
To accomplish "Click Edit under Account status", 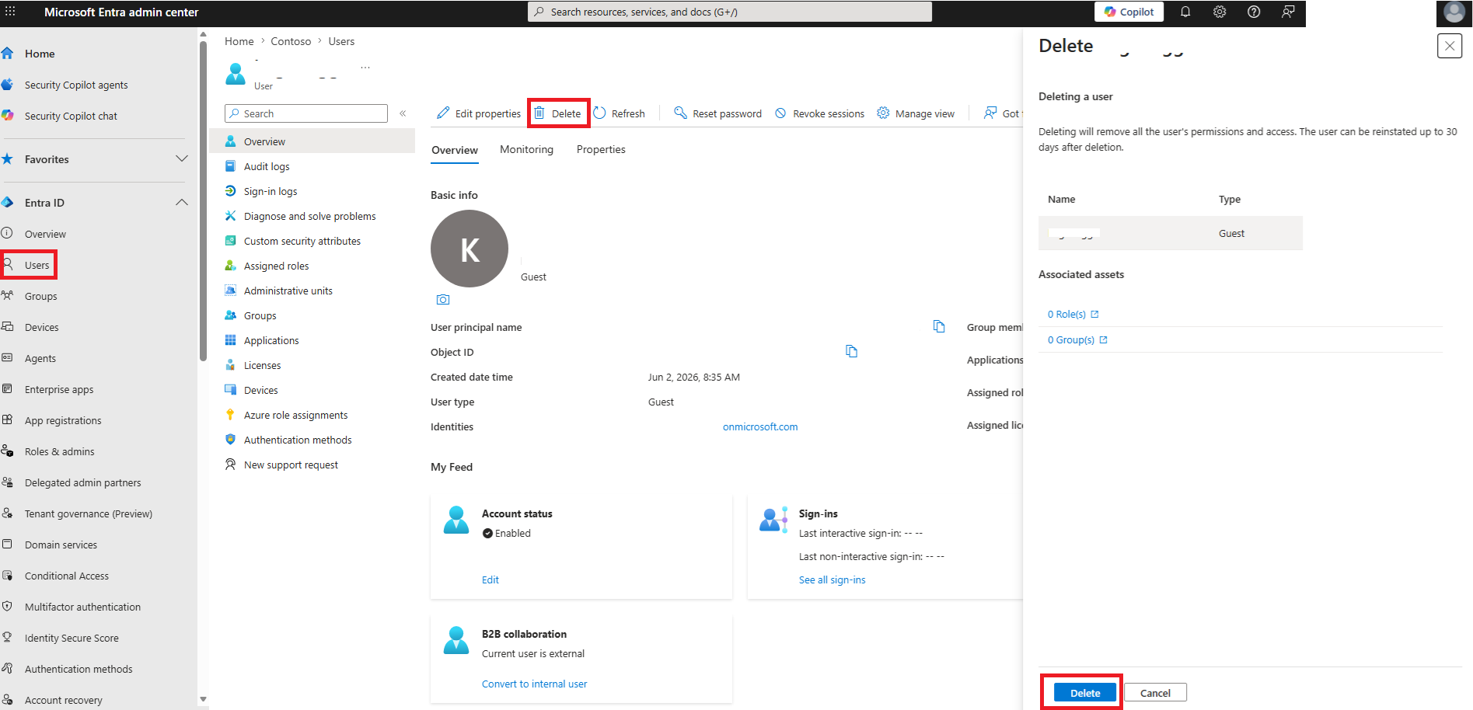I will coord(490,579).
